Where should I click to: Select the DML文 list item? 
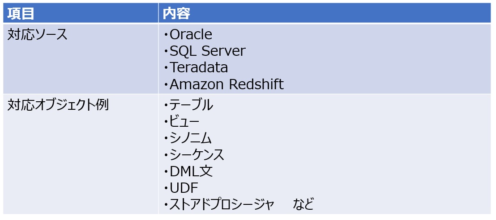point(191,171)
